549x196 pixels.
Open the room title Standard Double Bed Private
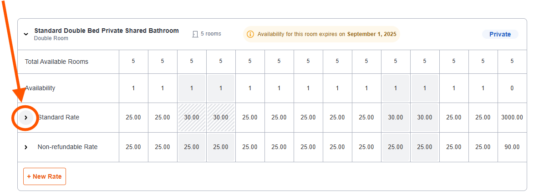107,31
